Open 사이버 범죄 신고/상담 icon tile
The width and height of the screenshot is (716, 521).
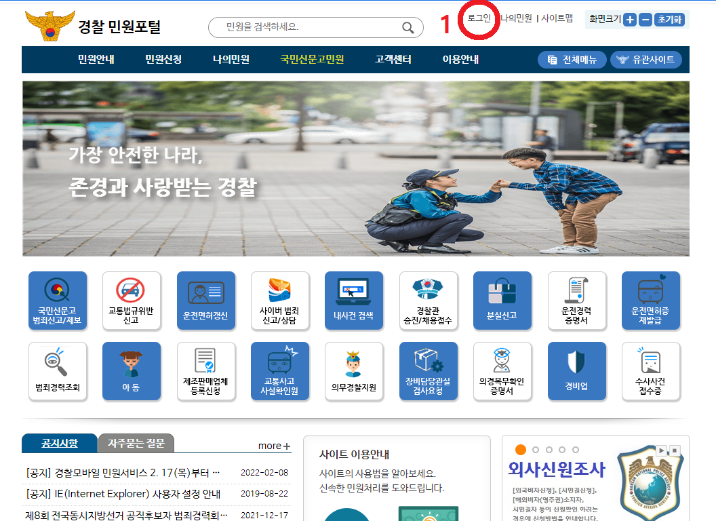280,301
